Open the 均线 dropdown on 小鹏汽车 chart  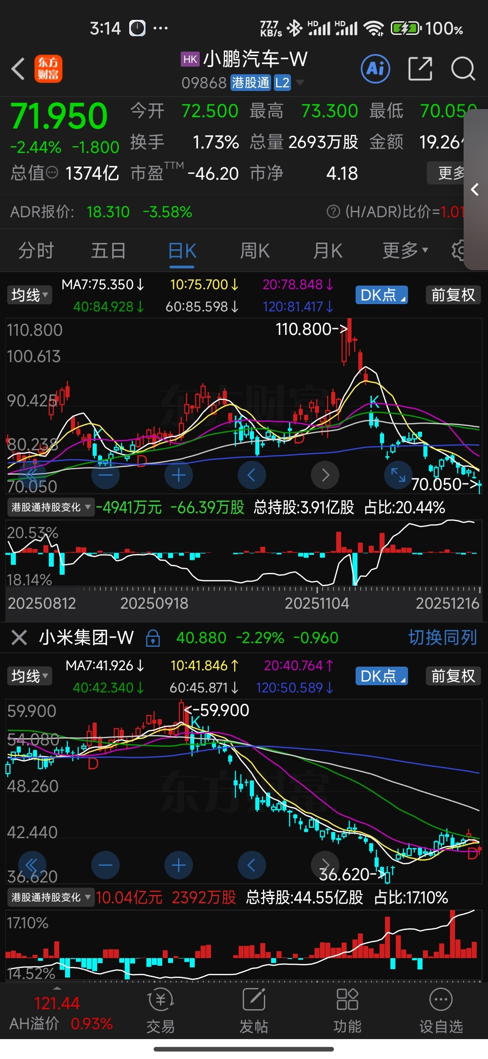click(x=30, y=295)
